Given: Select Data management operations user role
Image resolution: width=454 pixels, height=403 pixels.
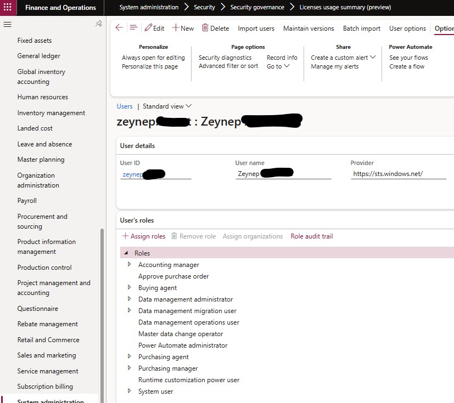Looking at the screenshot, I should tap(189, 322).
